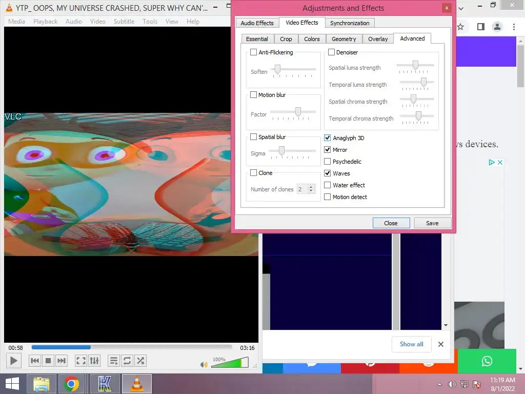Open the Colors sub-tab
The image size is (525, 394).
312,39
